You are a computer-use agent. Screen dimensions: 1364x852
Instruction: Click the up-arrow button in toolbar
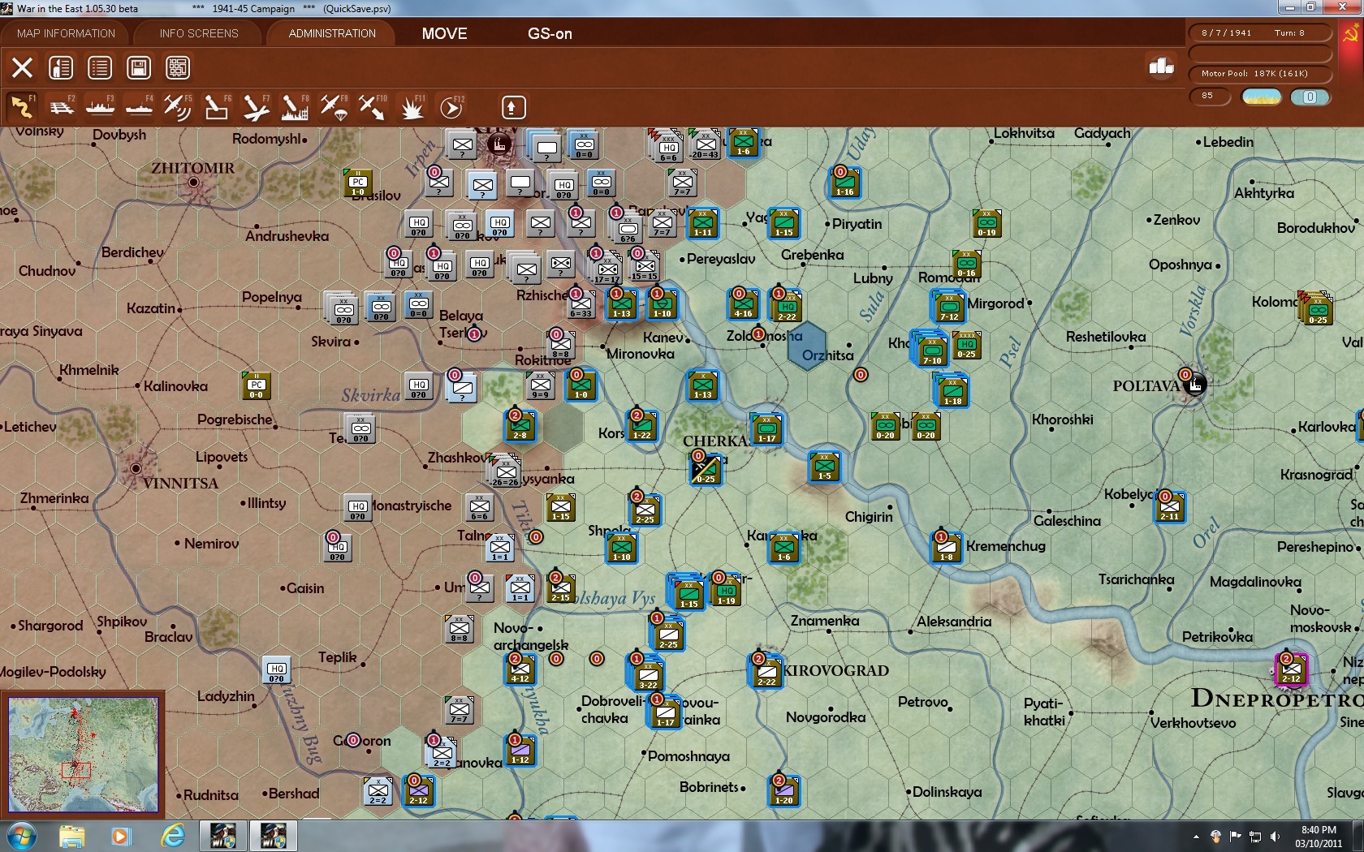513,107
